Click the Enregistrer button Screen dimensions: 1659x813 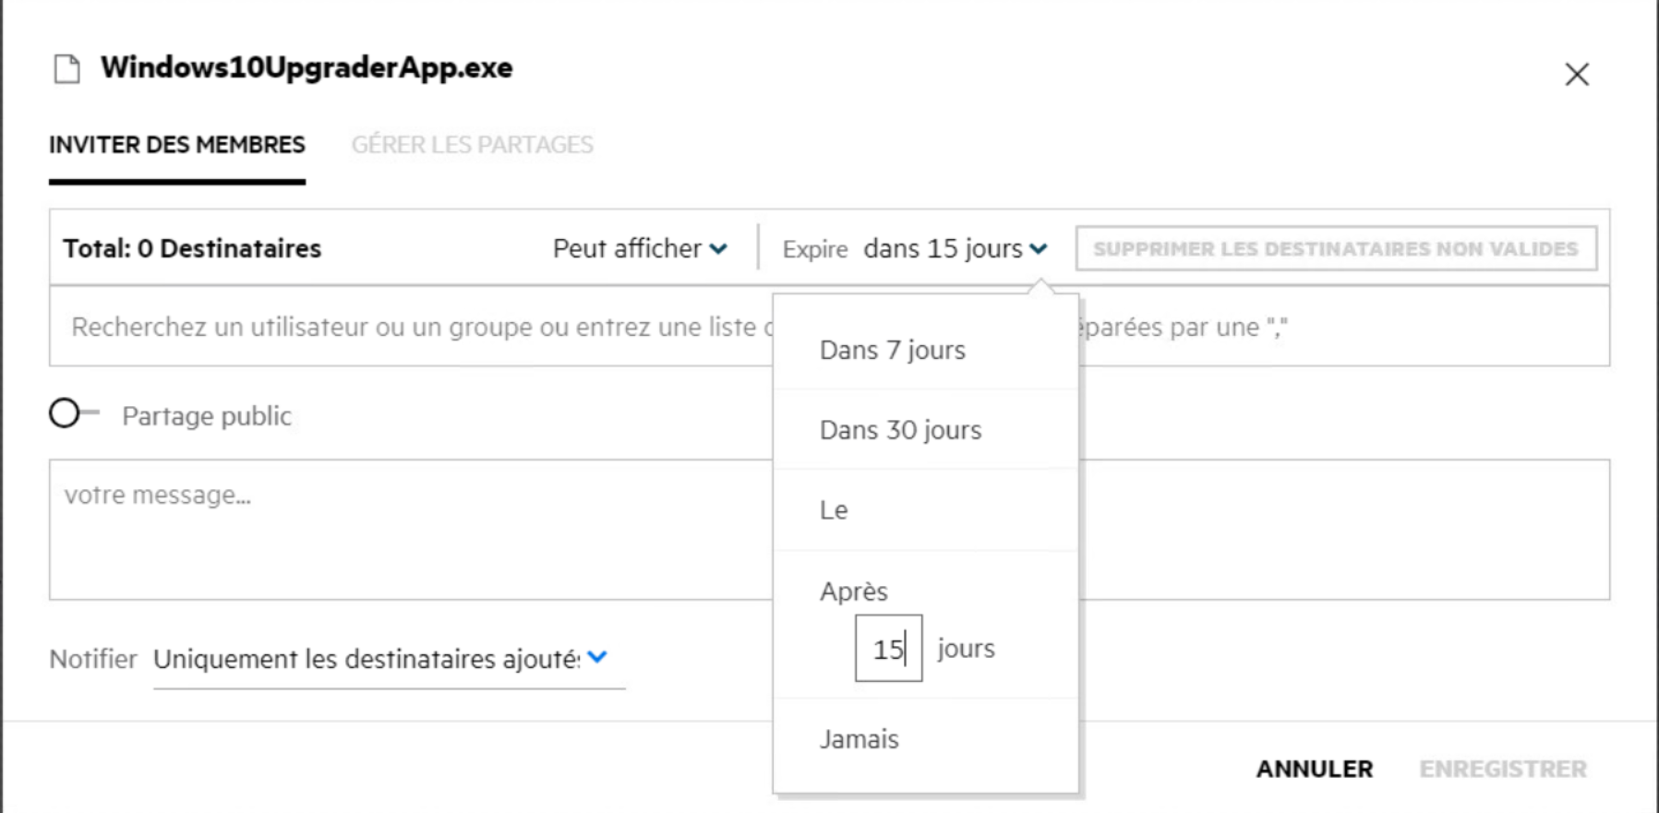pos(1502,769)
